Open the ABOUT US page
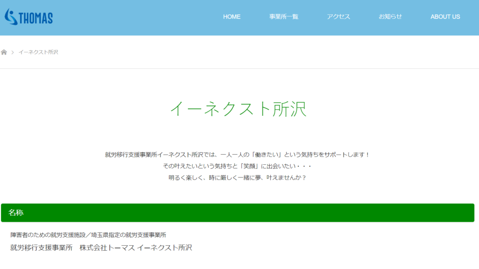 pos(445,17)
